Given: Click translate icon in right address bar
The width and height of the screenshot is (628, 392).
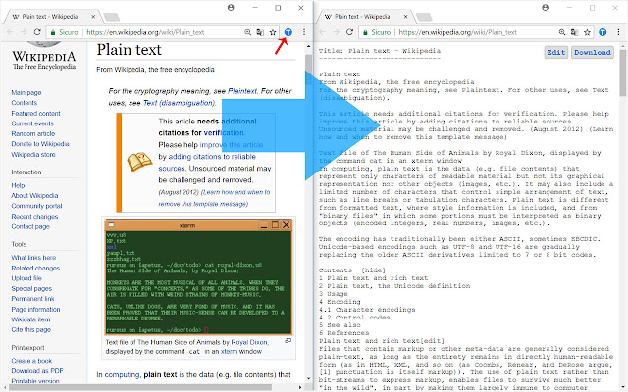Looking at the screenshot, I should (574, 32).
